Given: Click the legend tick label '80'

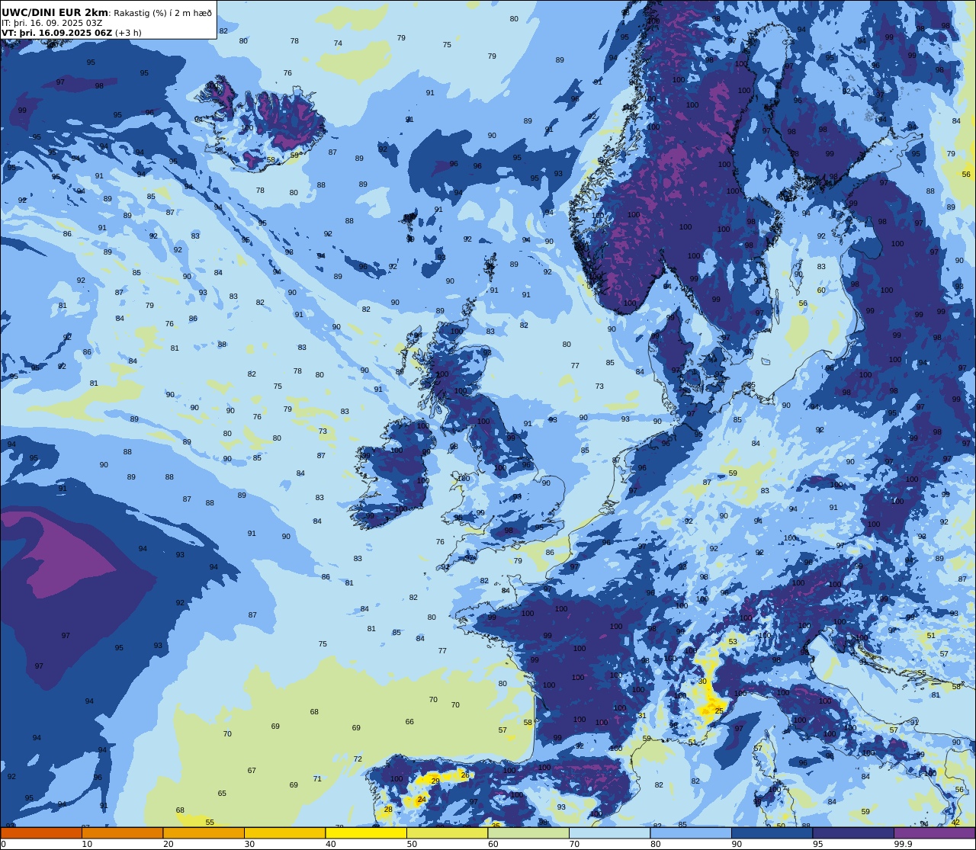Looking at the screenshot, I should (655, 844).
